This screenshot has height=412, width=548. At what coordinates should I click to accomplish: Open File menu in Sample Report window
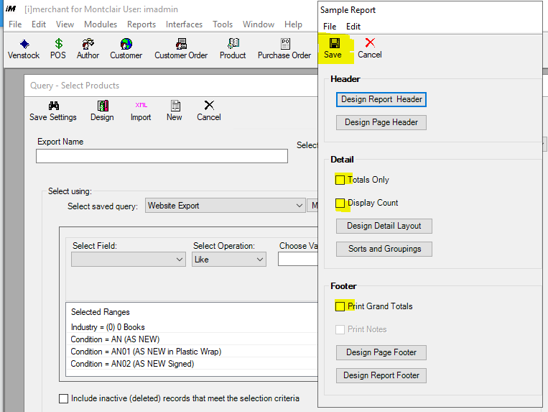330,27
